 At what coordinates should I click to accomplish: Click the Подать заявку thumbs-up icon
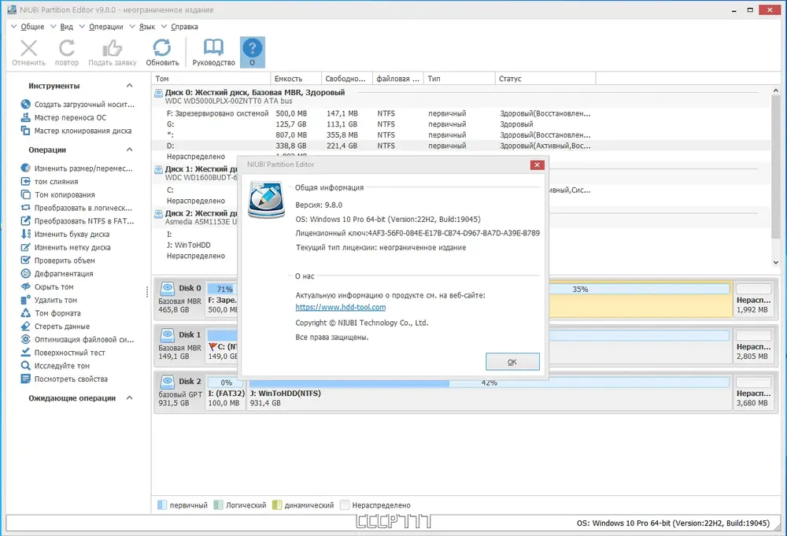112,48
